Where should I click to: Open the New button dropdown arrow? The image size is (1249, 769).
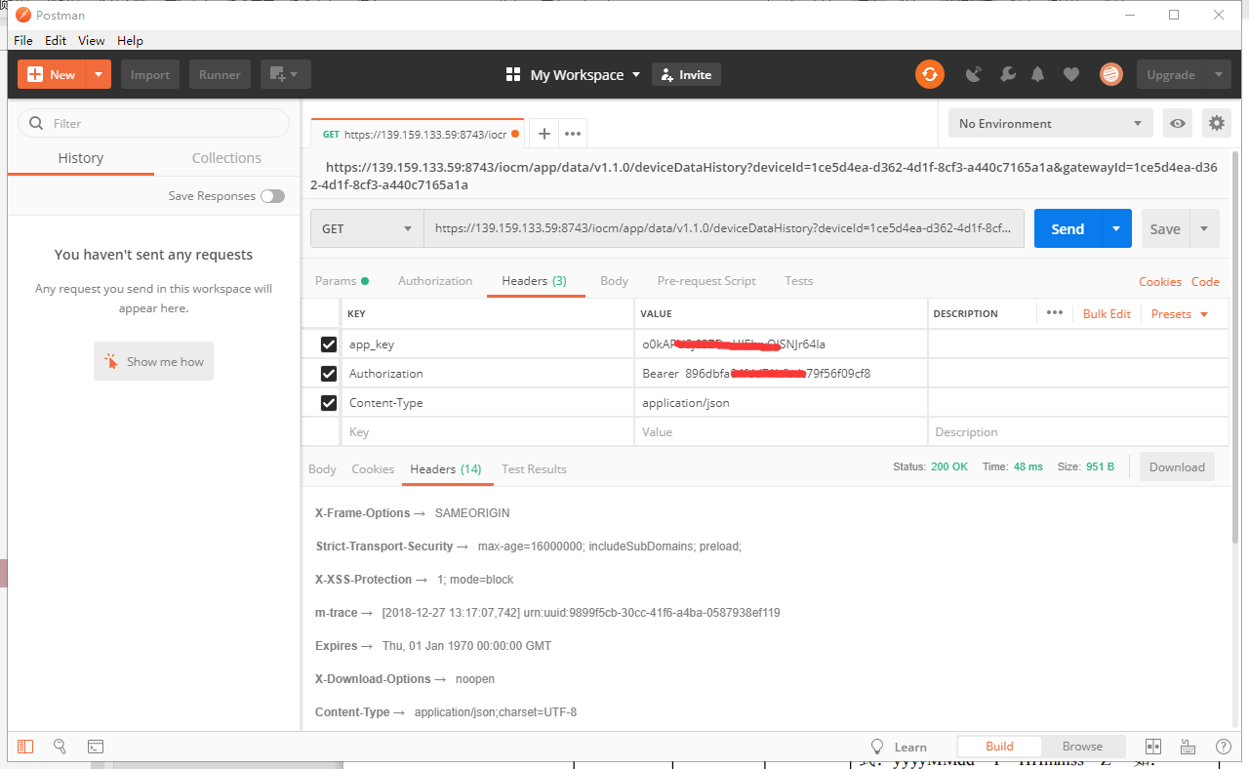tap(99, 74)
